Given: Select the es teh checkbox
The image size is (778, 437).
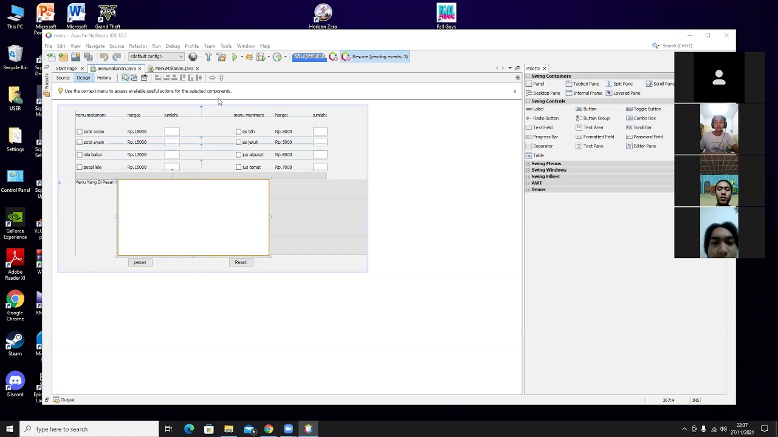Looking at the screenshot, I should tap(238, 132).
